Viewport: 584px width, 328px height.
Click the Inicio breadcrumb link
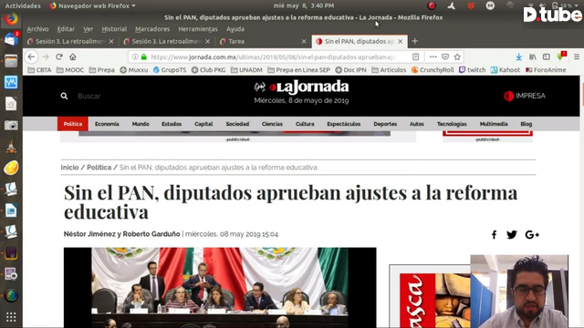coord(69,168)
